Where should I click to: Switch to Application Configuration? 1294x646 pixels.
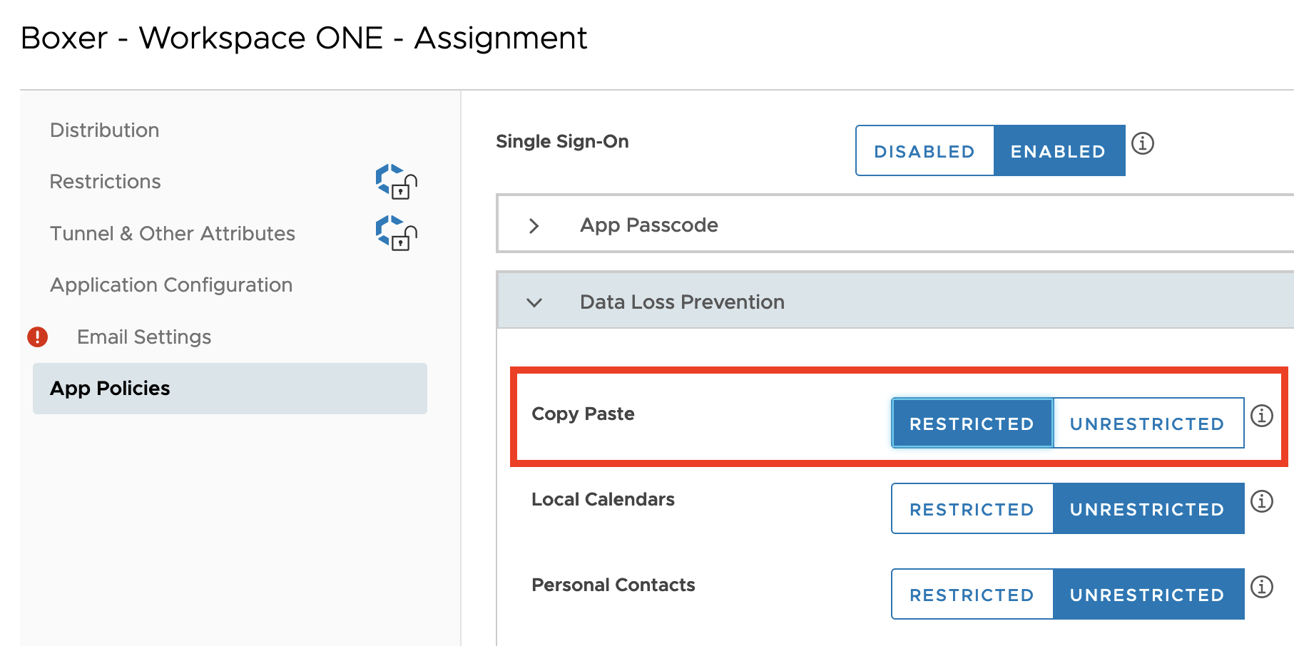point(171,284)
